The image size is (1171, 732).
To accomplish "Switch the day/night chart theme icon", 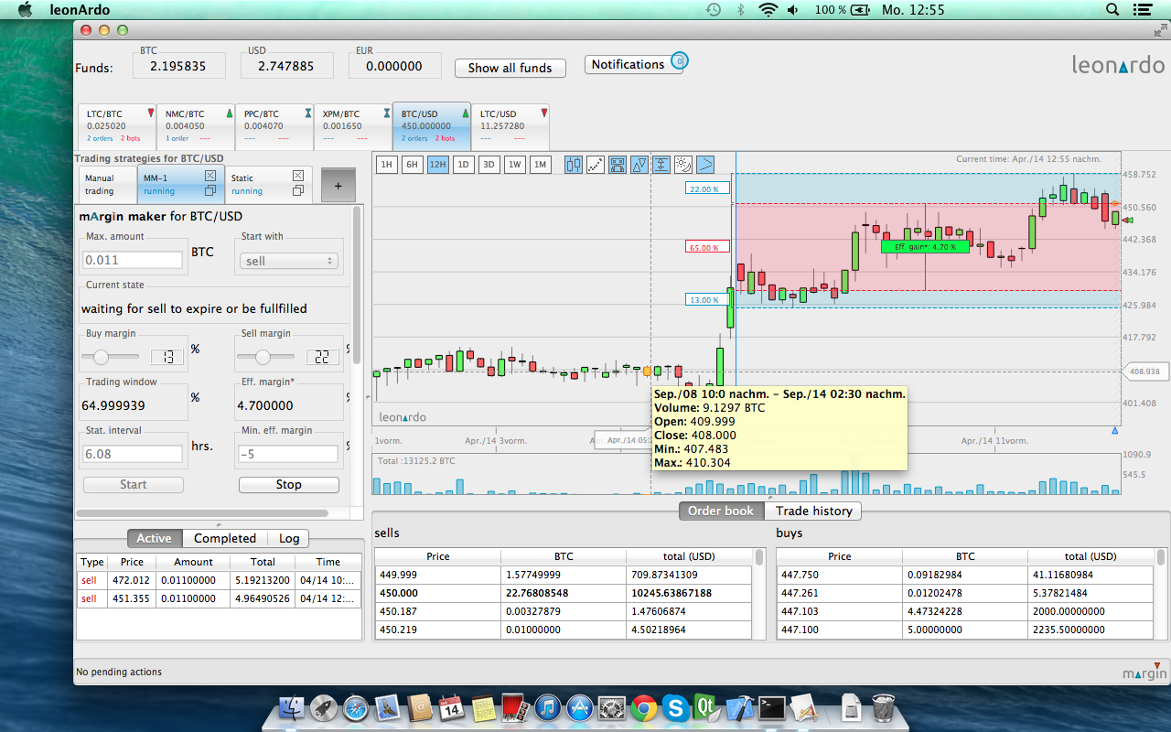I will tap(683, 165).
